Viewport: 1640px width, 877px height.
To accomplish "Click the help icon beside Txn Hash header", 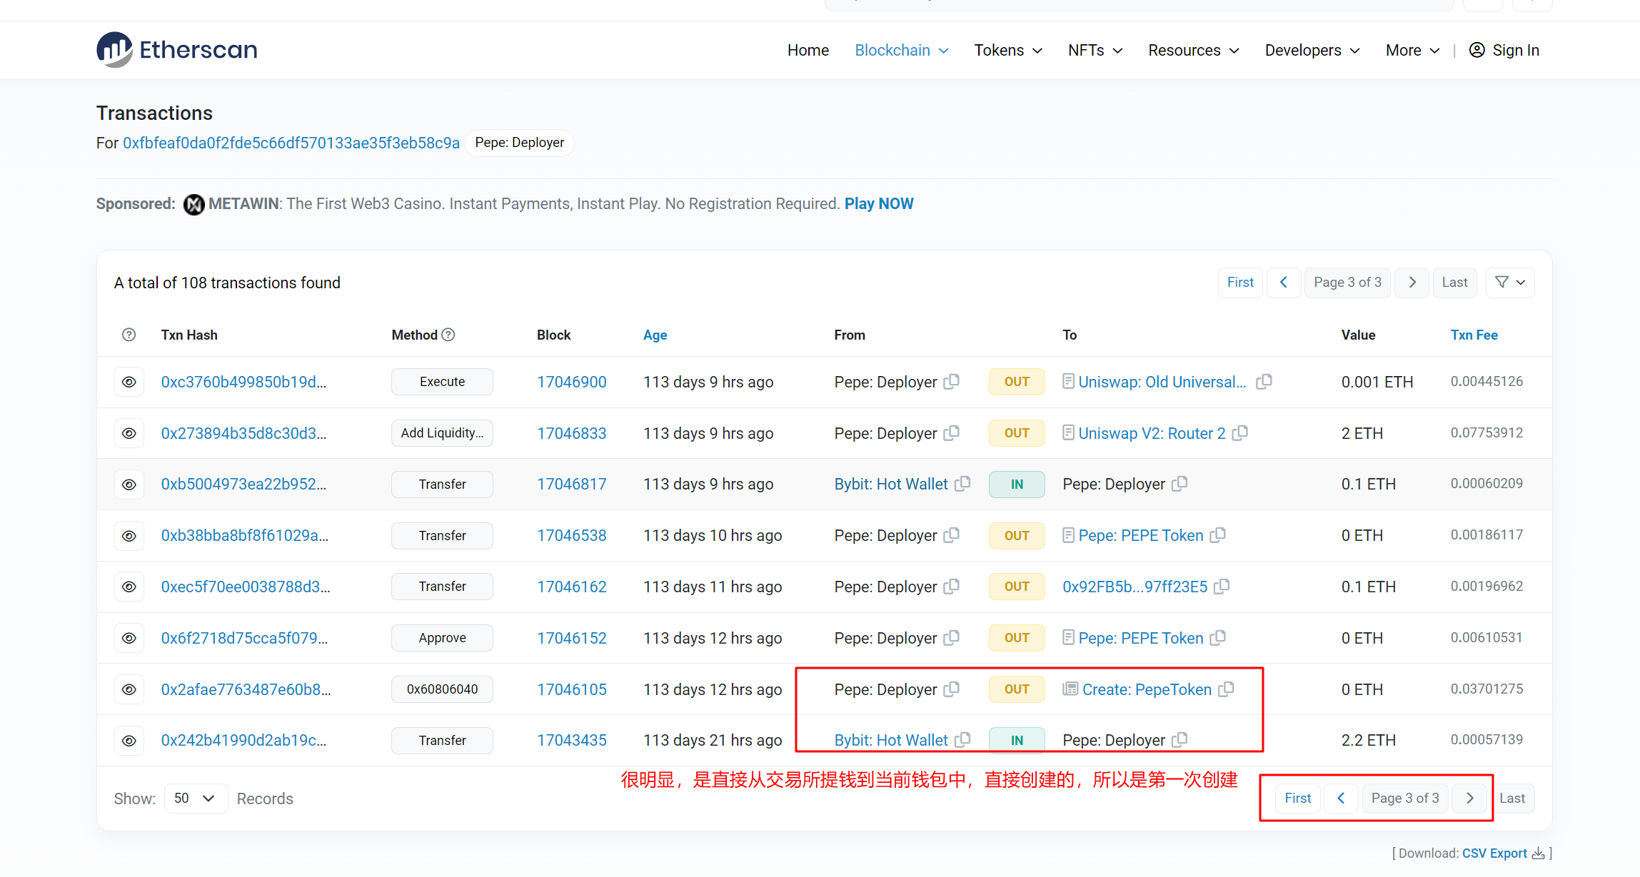I will (129, 335).
